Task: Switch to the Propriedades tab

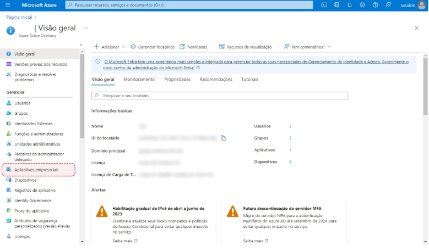Action: (x=177, y=80)
